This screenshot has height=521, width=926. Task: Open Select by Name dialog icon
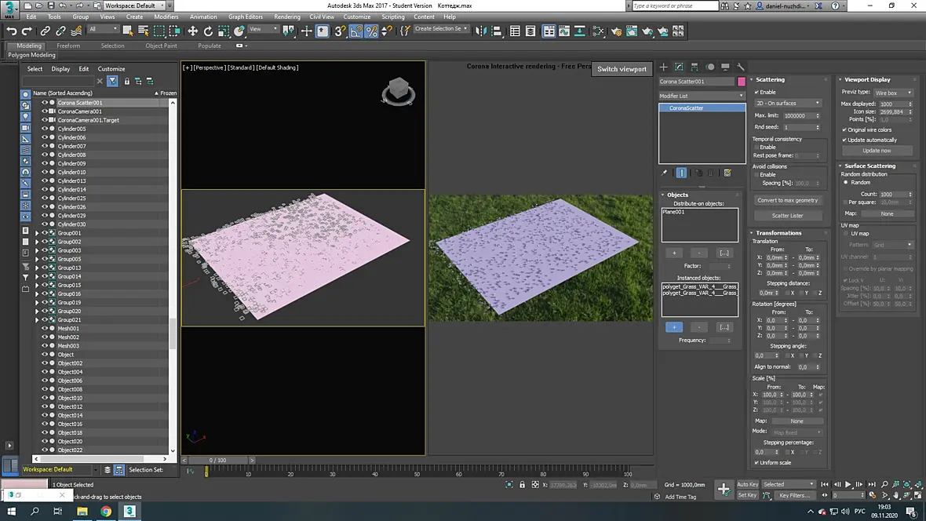144,31
